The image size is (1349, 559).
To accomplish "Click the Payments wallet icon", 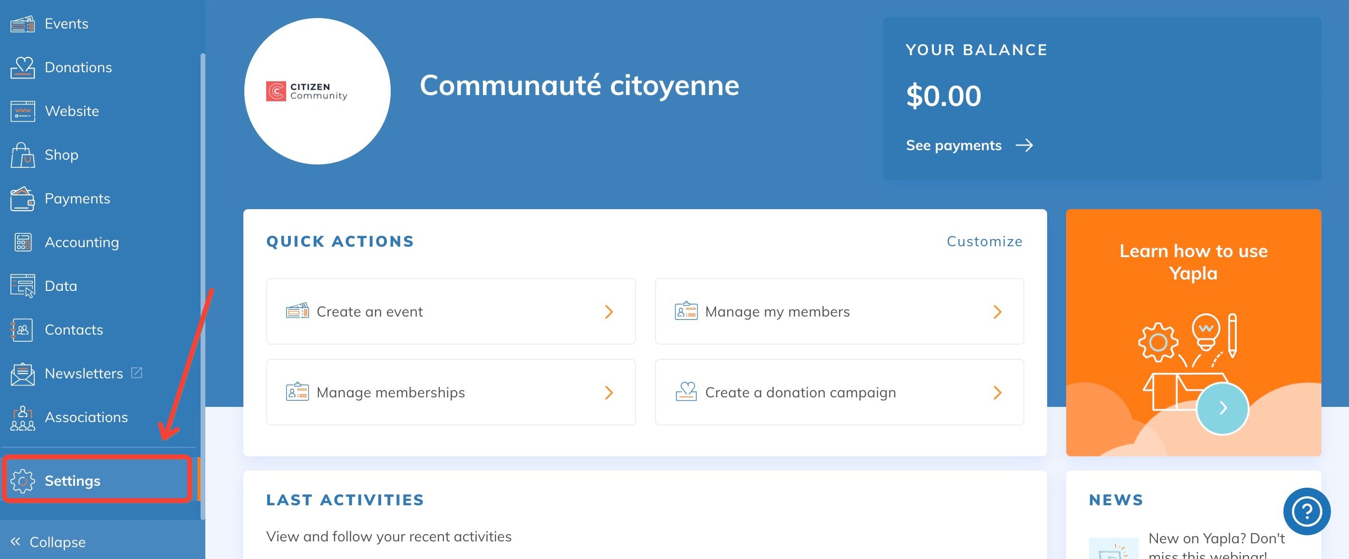I will pyautogui.click(x=22, y=199).
